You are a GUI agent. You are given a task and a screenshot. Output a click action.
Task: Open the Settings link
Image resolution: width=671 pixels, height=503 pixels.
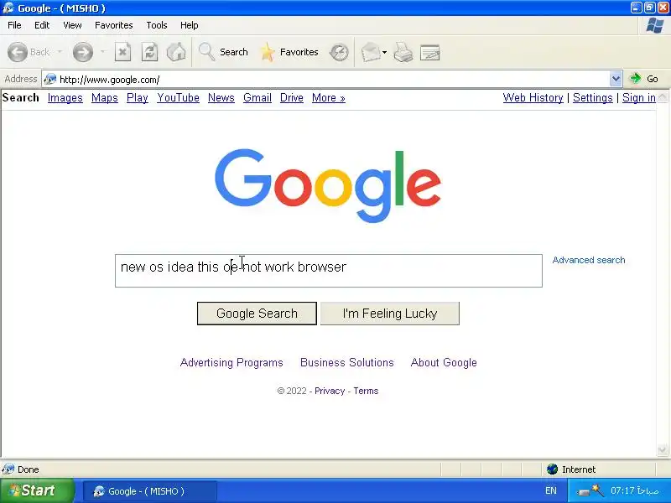pos(593,98)
